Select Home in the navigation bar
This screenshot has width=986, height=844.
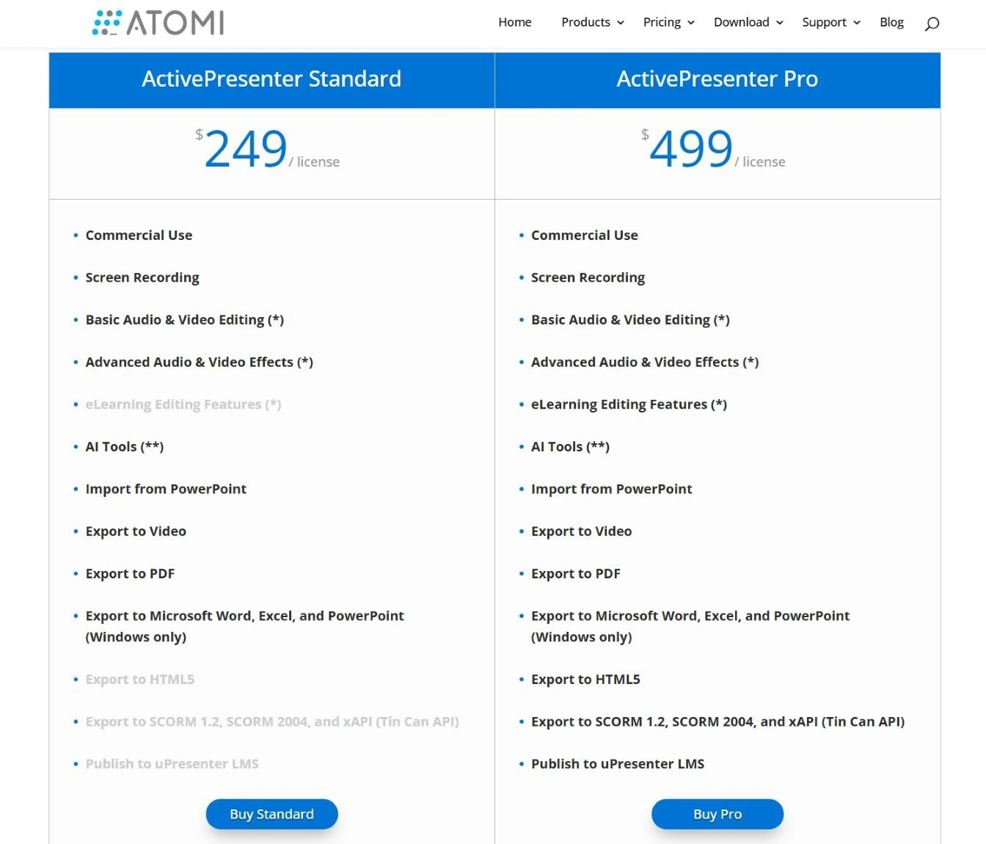pos(514,22)
